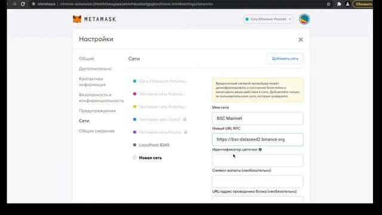This screenshot has height=215, width=382.
Task: Click the browser address bar URL
Action: pyautogui.click(x=137, y=4)
